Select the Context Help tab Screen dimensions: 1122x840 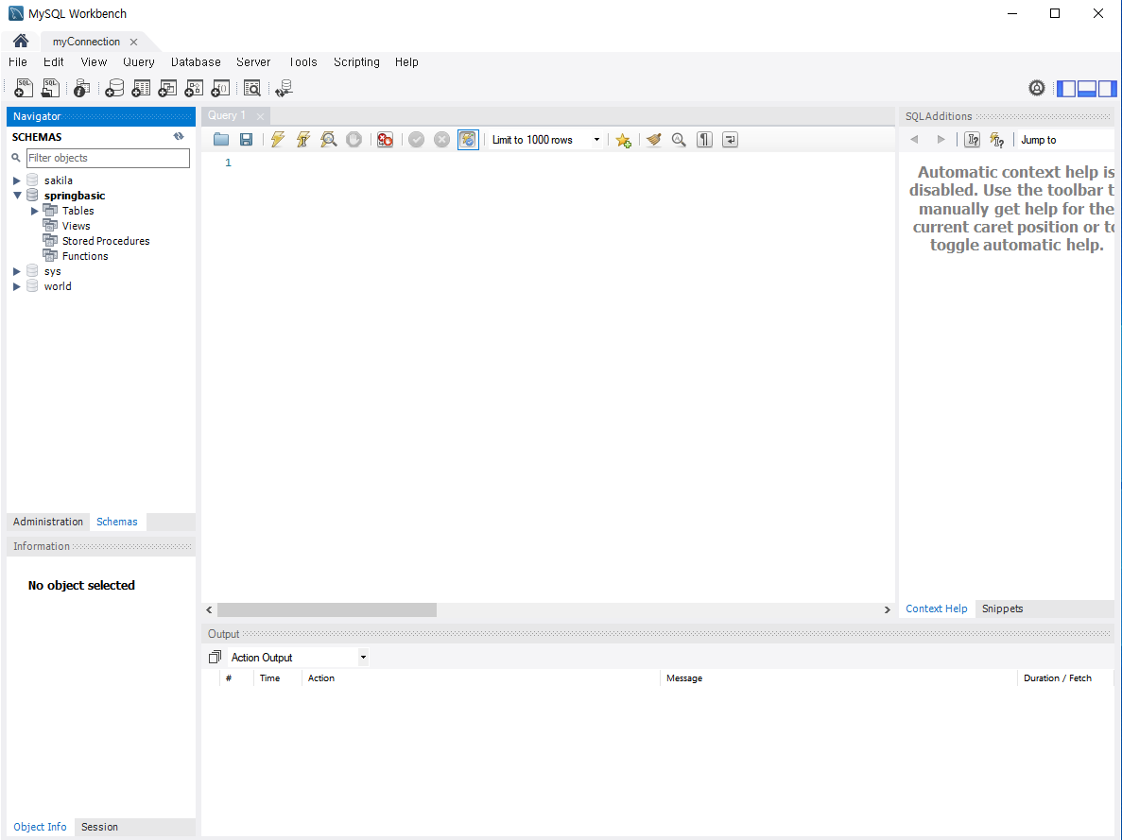(x=936, y=609)
